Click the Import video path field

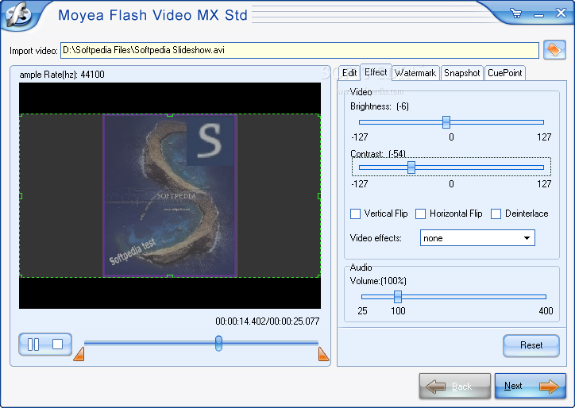299,50
